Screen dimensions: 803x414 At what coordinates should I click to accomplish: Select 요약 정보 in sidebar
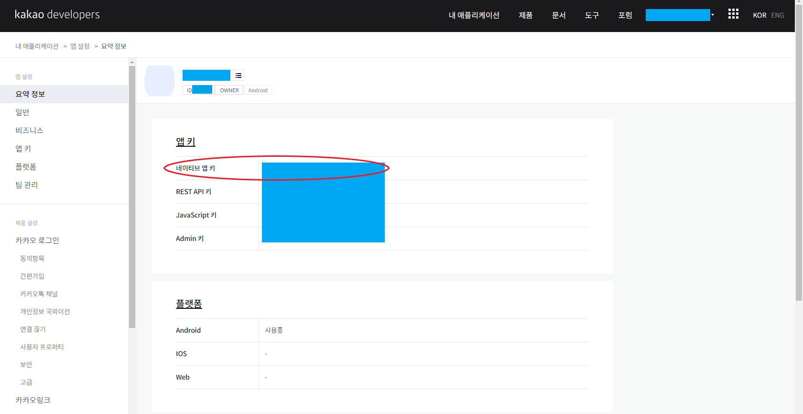pyautogui.click(x=64, y=94)
